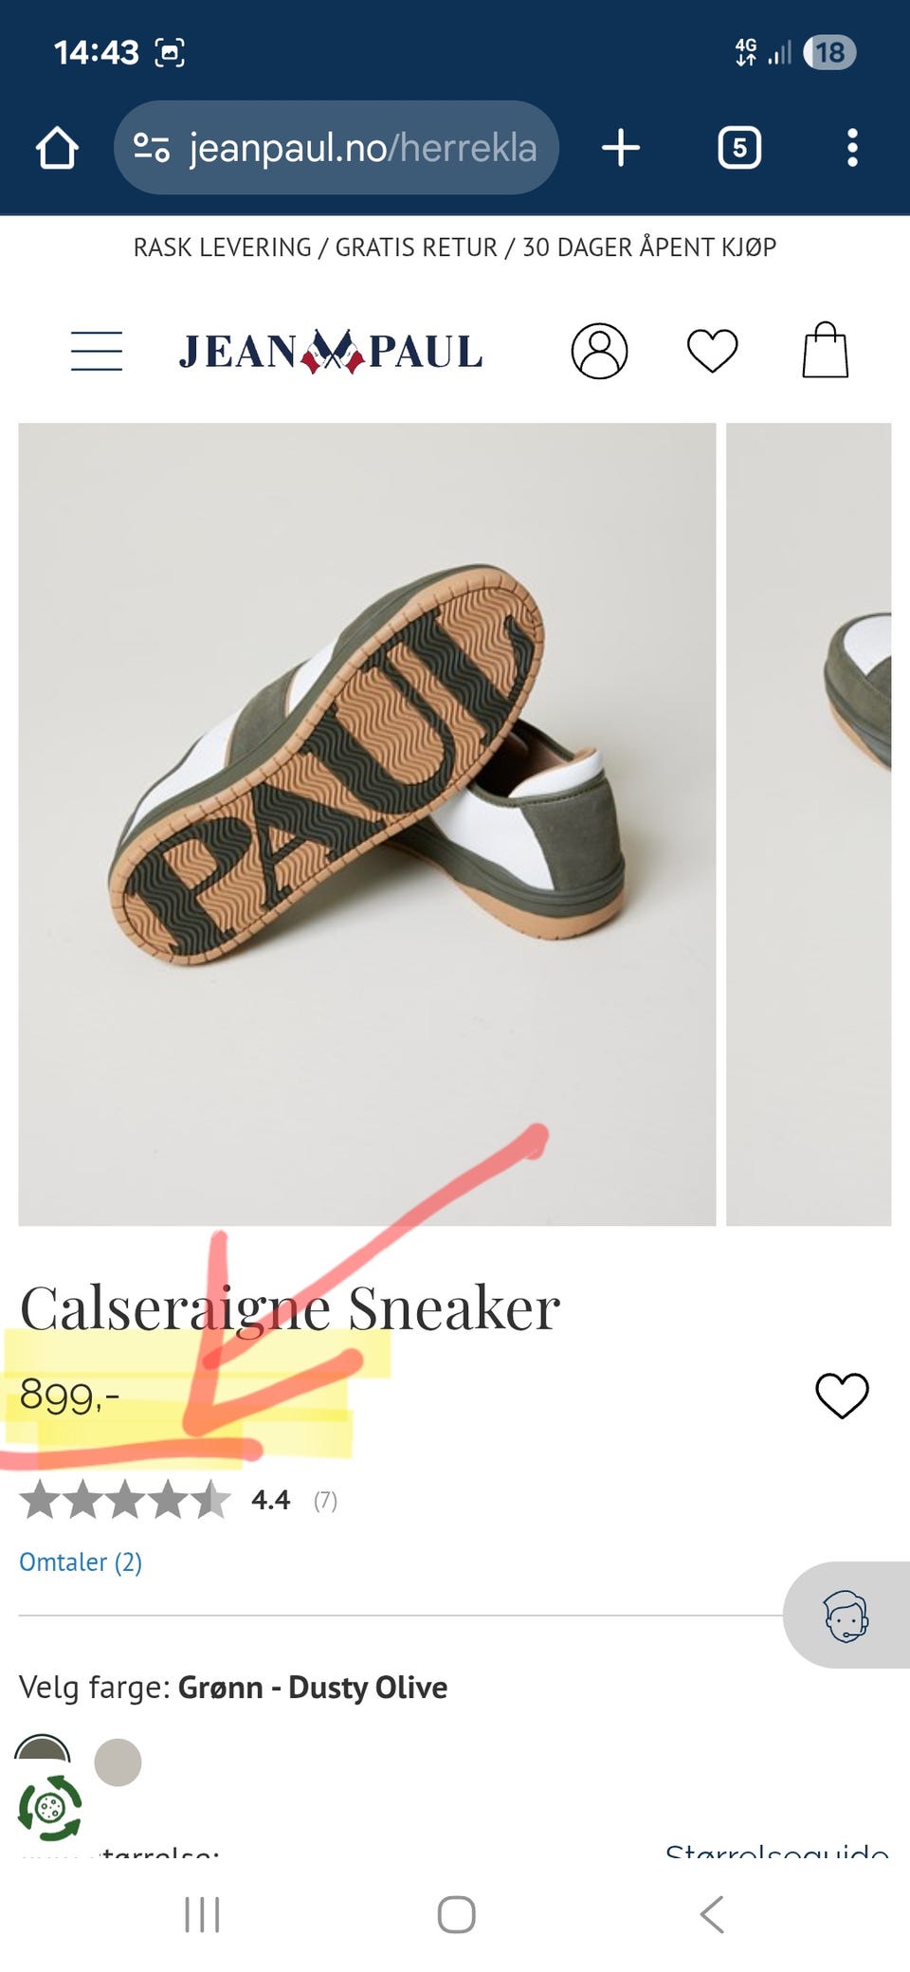Tap the Android back navigation button
Image resolution: width=910 pixels, height=1972 pixels.
point(712,1914)
